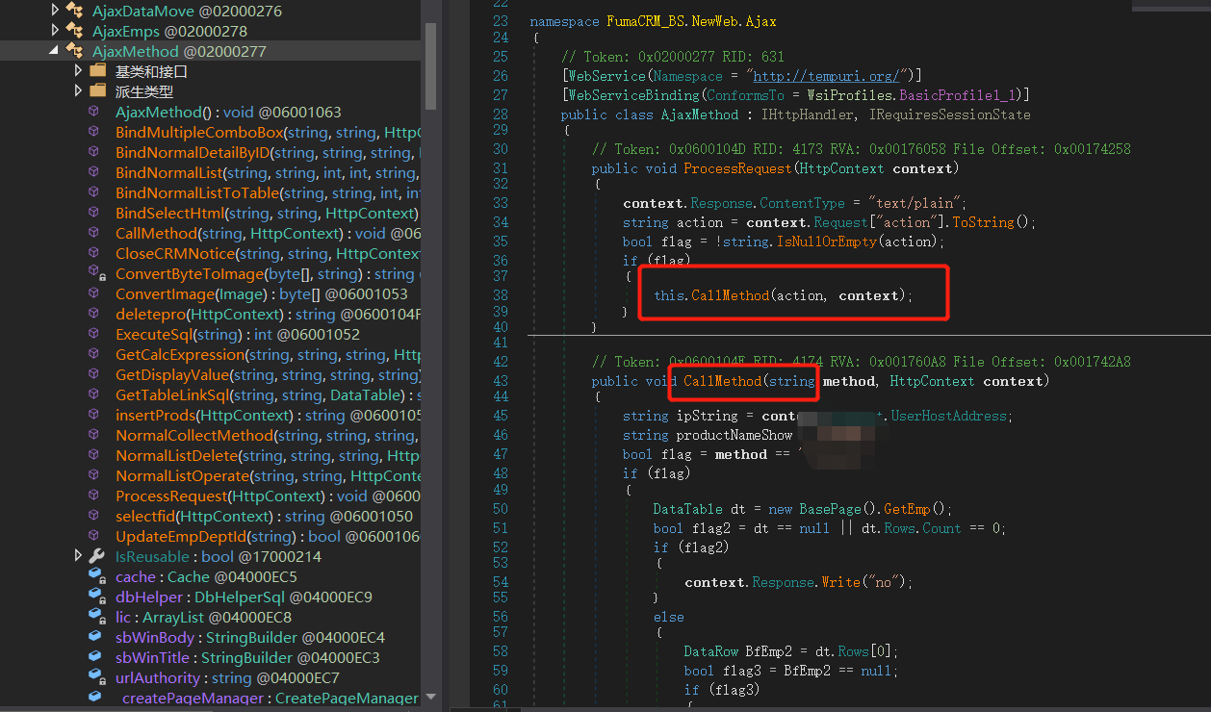Click the field icon beside lic : ArrayList
This screenshot has width=1211, height=712.
pos(95,617)
